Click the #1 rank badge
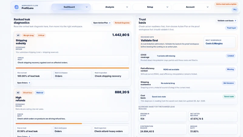Image resolution: width=243 pixels, height=137 pixels. pyautogui.click(x=18, y=35)
